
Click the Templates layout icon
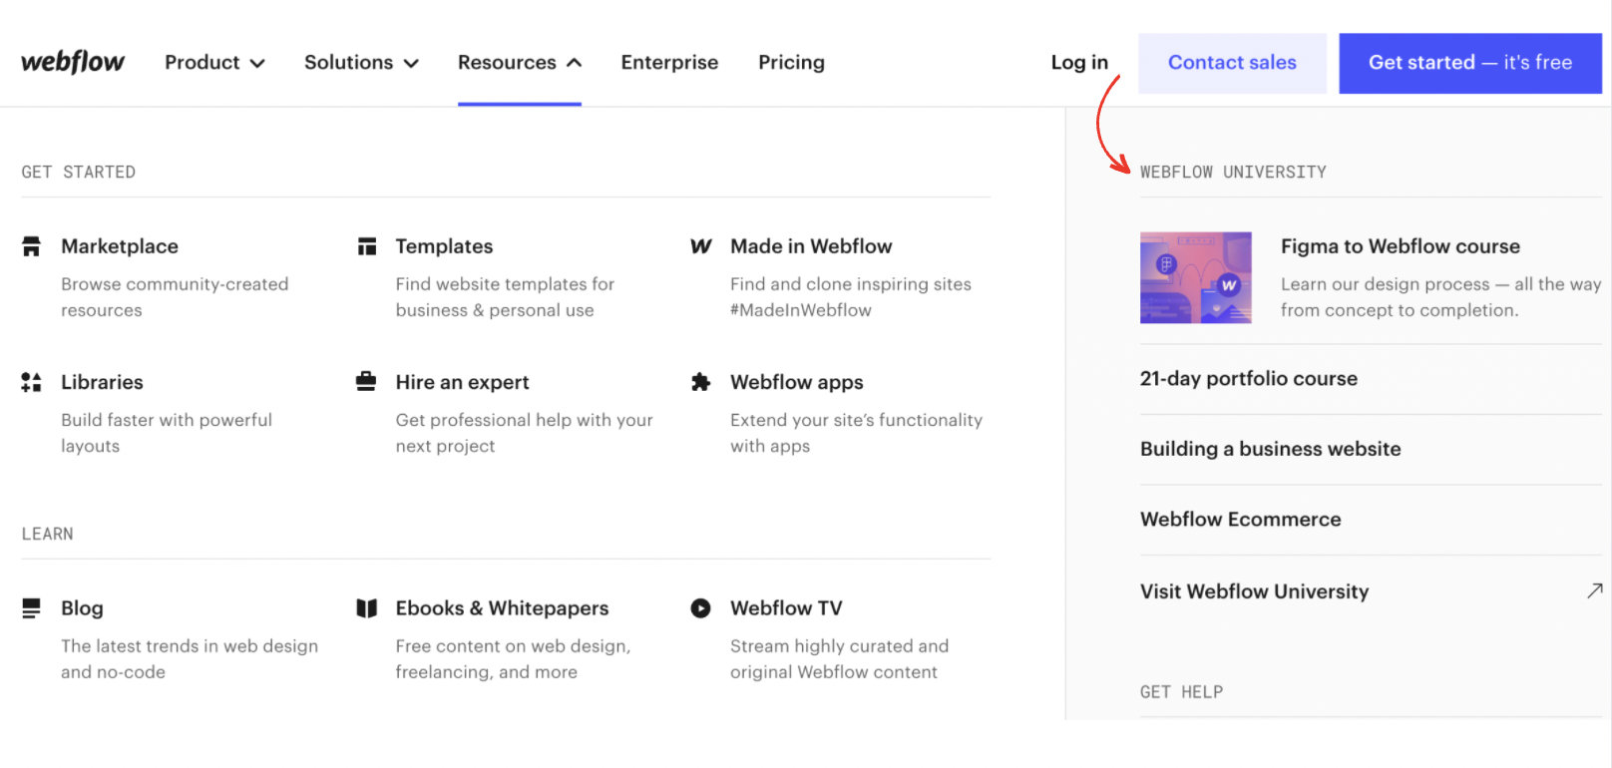pos(367,246)
